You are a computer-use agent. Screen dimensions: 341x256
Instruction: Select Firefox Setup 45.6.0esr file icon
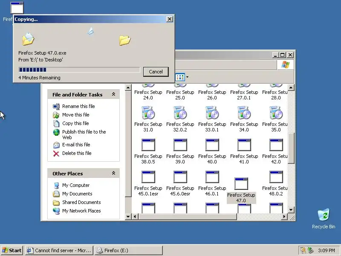[x=180, y=177]
